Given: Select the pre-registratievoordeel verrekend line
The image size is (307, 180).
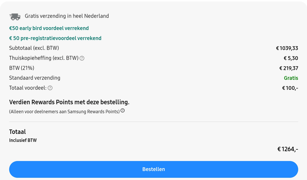Looking at the screenshot, I should pos(55,38).
